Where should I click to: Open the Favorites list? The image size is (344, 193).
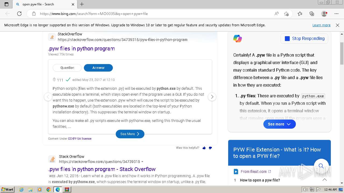tap(300, 14)
